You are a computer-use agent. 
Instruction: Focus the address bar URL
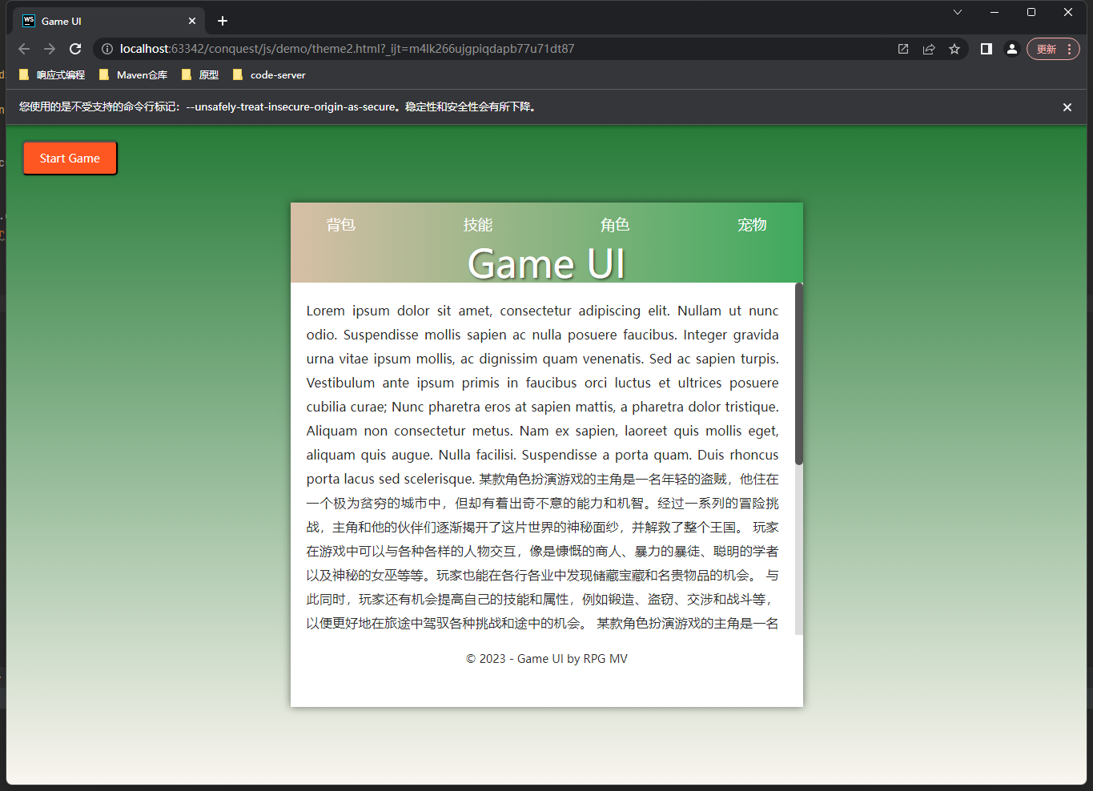[x=347, y=49]
